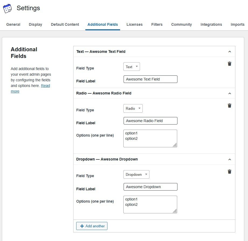Follow the Read more link
Image resolution: width=248 pixels, height=241 pixels.
(x=45, y=86)
